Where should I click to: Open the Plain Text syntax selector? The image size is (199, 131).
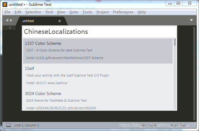click(x=179, y=125)
